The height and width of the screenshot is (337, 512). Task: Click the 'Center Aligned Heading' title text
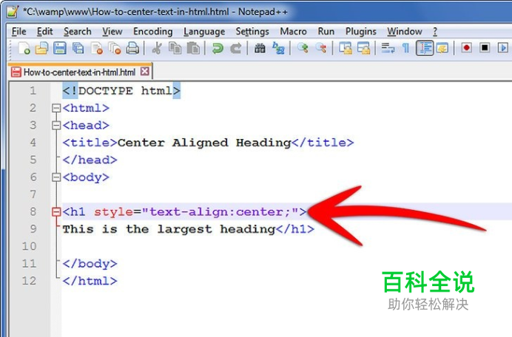204,143
